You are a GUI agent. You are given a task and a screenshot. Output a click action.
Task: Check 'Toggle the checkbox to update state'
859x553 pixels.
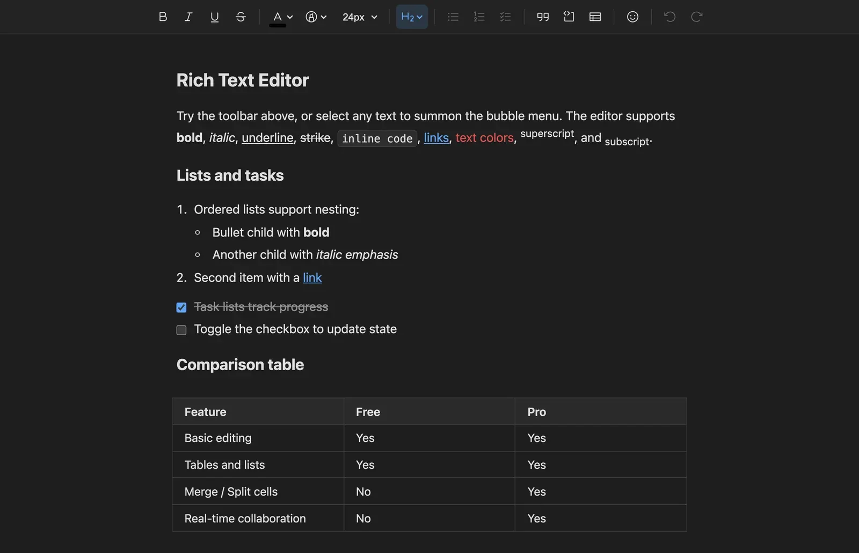pos(181,330)
